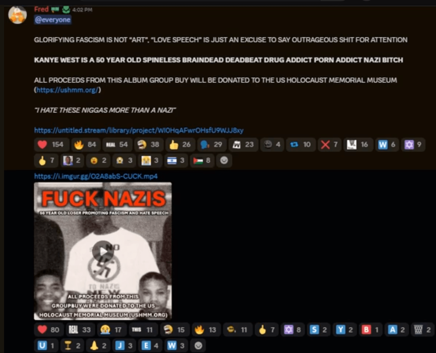Click the dark face reaction with 4
Screen dimensions: 436x353
pyautogui.click(x=272, y=145)
